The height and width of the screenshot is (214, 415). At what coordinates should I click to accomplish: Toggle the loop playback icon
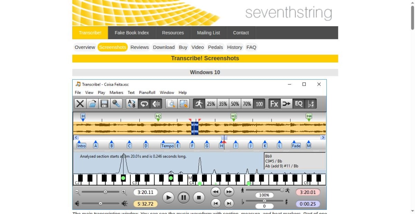[144, 104]
